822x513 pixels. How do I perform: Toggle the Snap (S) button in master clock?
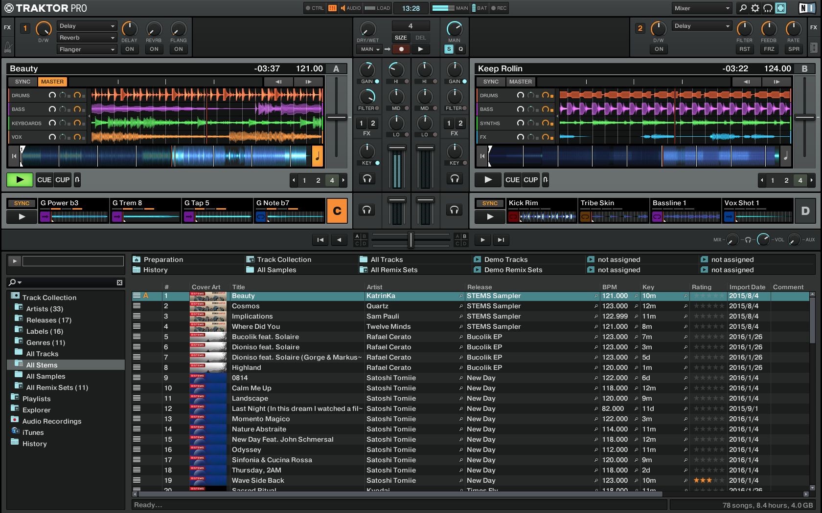point(448,49)
